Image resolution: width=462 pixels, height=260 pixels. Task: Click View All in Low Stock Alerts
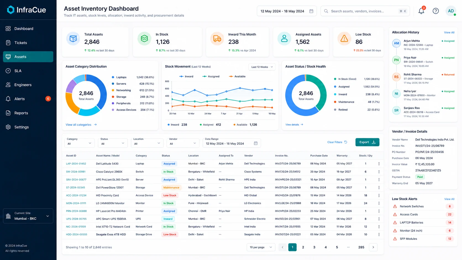[449, 199]
